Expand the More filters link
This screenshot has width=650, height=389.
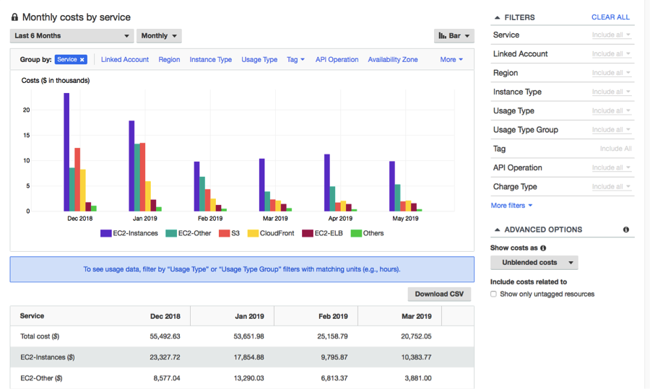tap(511, 206)
